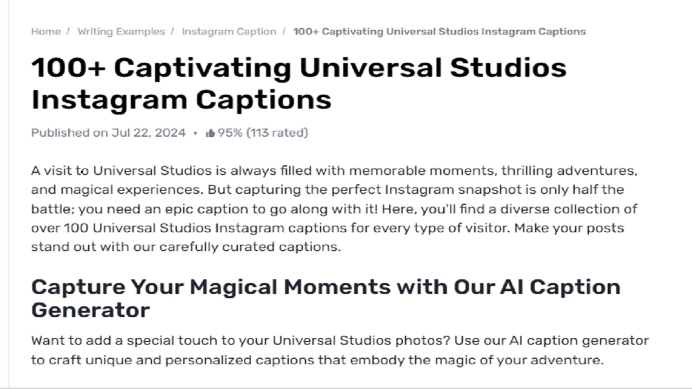Click the thumbs-up rating icon
692x389 pixels.
(210, 132)
